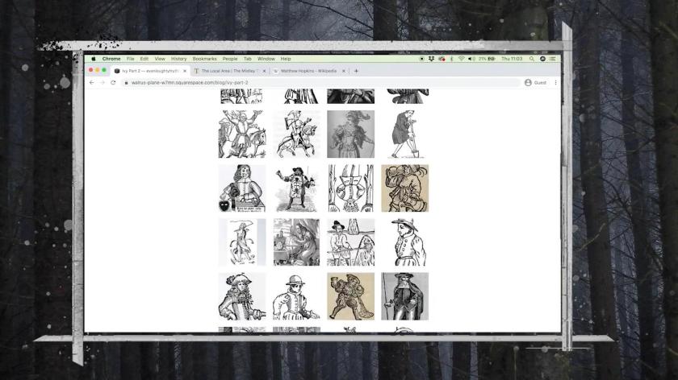678x380 pixels.
Task: Reload the current page
Action: pyautogui.click(x=113, y=82)
